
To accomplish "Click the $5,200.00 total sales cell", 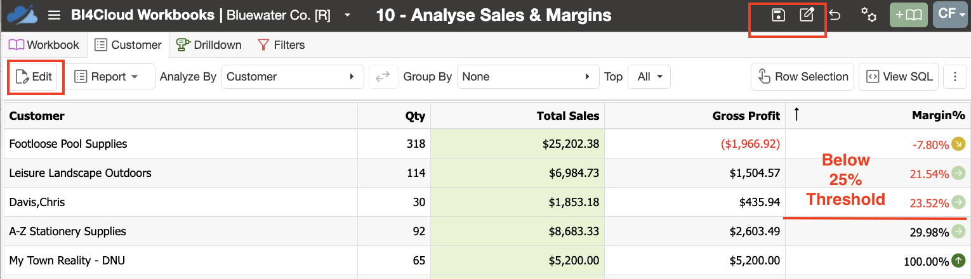I will [x=518, y=261].
